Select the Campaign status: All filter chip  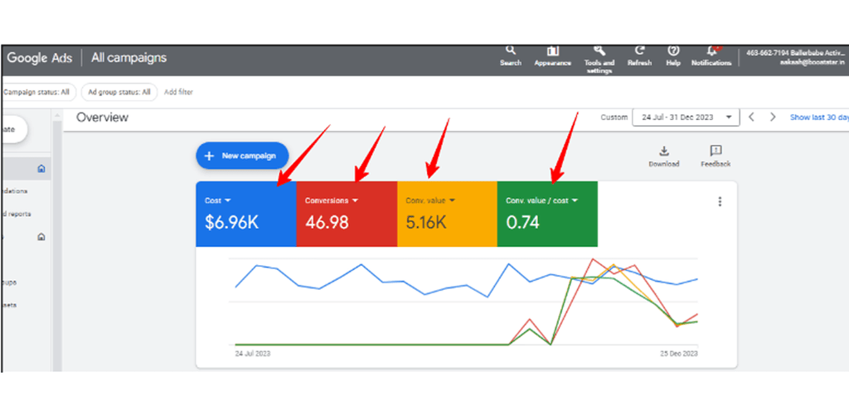(36, 92)
